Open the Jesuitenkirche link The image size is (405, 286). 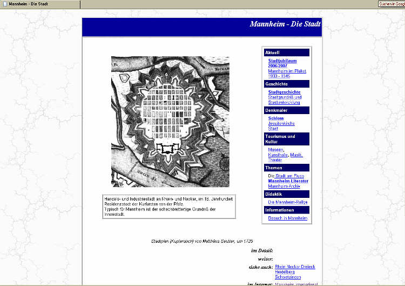(281, 123)
